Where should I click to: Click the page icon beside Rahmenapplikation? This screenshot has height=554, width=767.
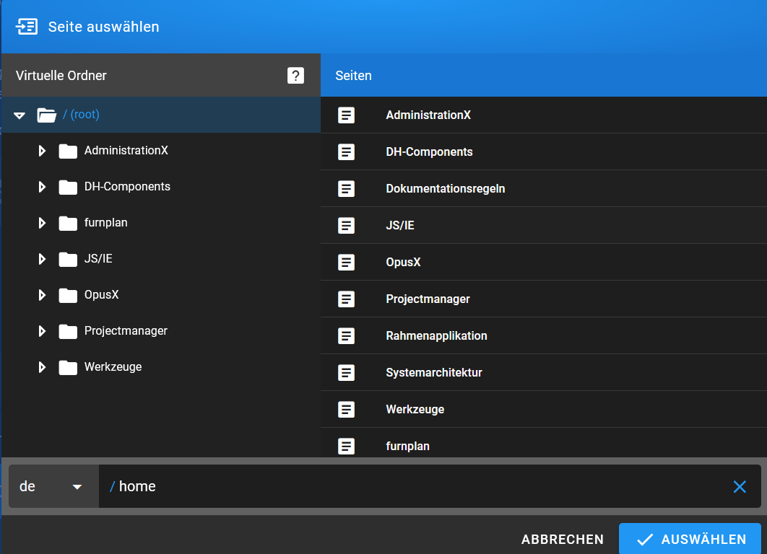[x=347, y=336]
